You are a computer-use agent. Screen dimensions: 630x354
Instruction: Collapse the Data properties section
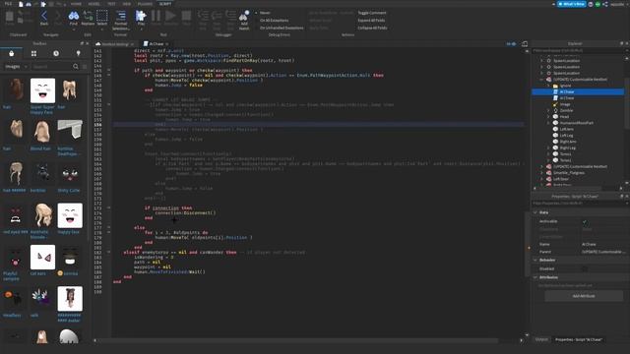pyautogui.click(x=535, y=212)
